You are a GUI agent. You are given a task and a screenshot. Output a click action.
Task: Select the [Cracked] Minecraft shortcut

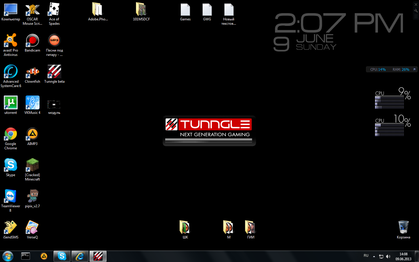click(x=32, y=170)
